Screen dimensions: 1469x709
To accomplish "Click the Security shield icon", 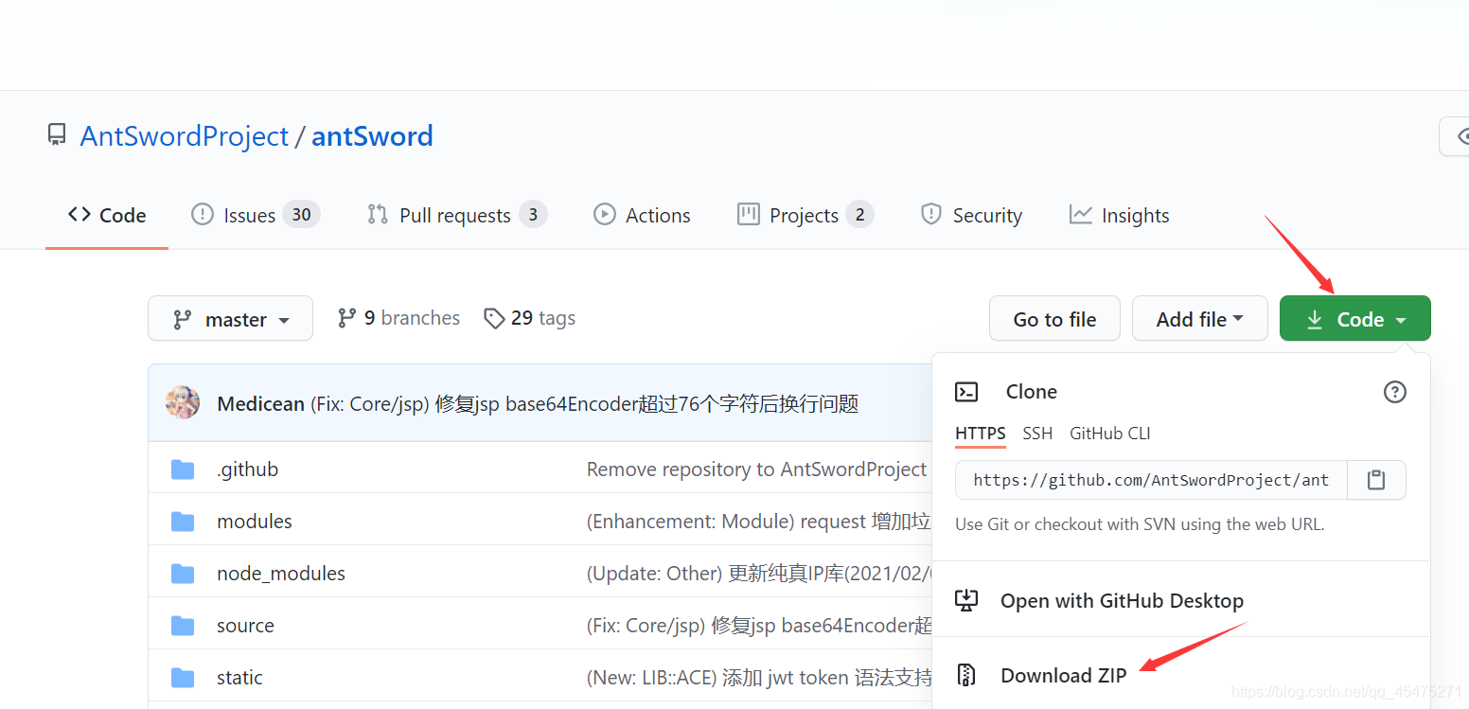I will 930,214.
